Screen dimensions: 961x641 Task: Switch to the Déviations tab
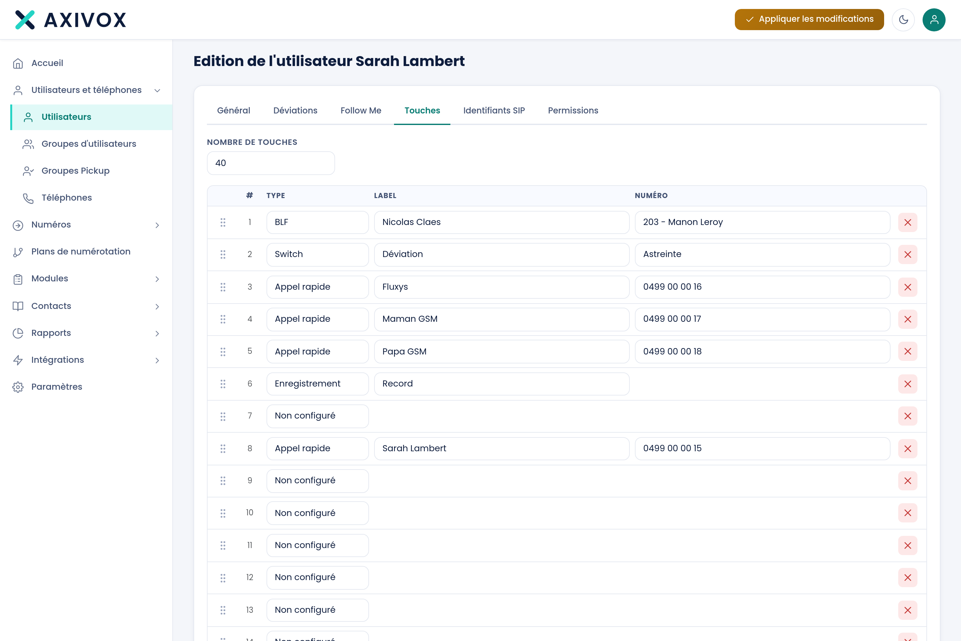pyautogui.click(x=295, y=110)
